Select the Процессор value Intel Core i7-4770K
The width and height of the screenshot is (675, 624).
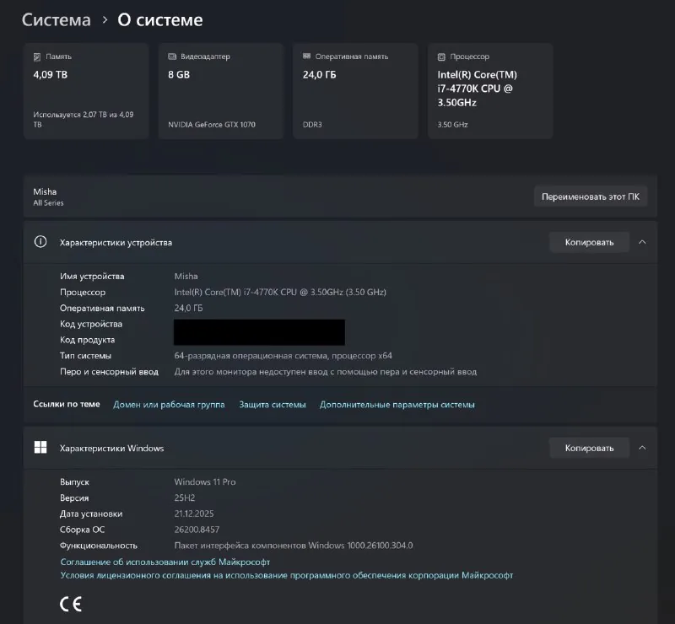(280, 293)
